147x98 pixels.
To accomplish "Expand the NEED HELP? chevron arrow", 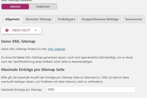I will pyautogui.click(x=36, y=30).
